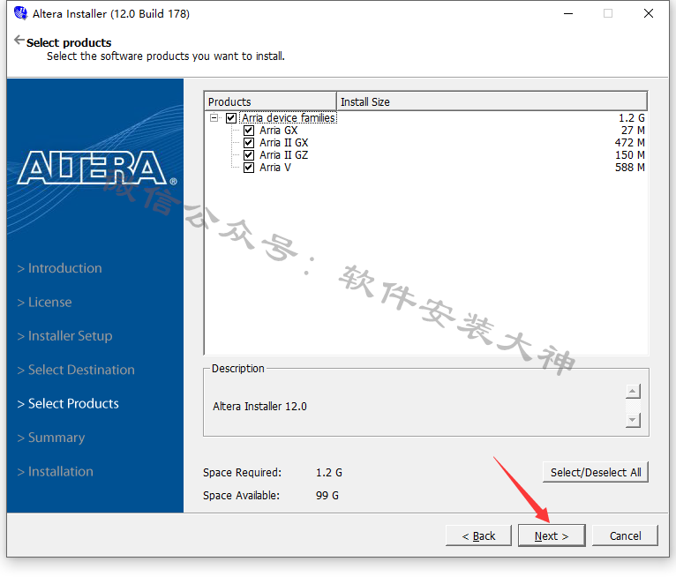Viewport: 676px width, 584px height.
Task: Click the 27 M size for Arria GX
Action: (633, 131)
